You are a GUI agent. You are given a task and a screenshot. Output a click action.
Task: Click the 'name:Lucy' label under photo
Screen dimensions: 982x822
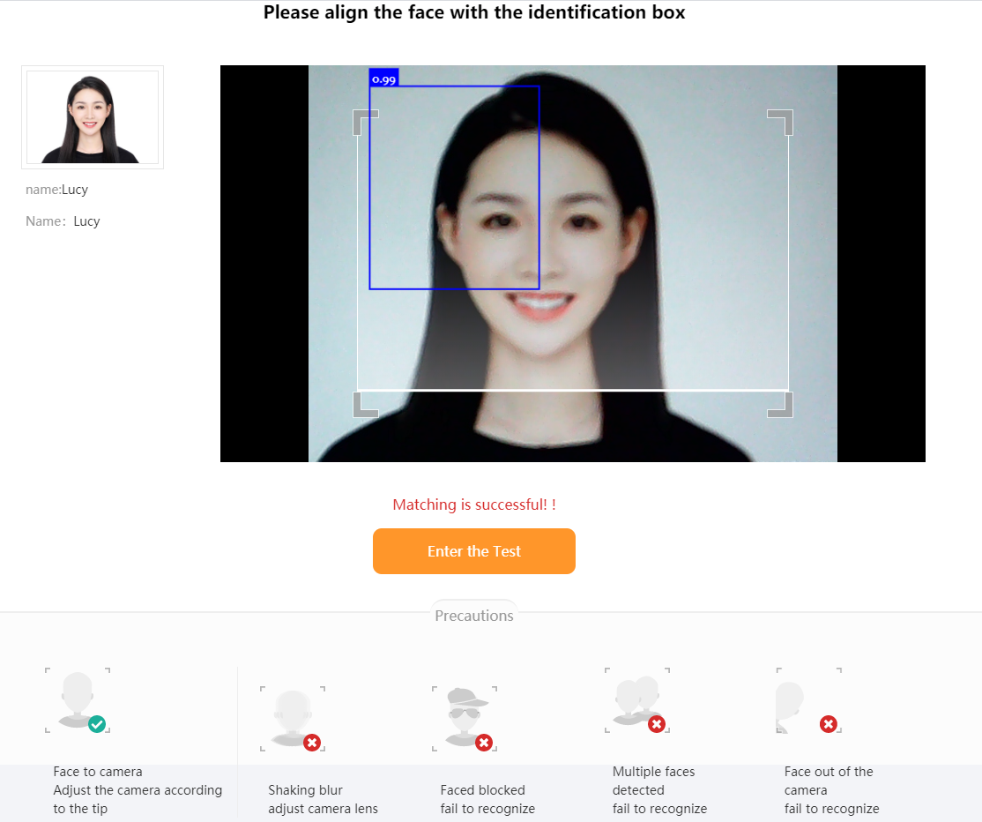pos(57,190)
